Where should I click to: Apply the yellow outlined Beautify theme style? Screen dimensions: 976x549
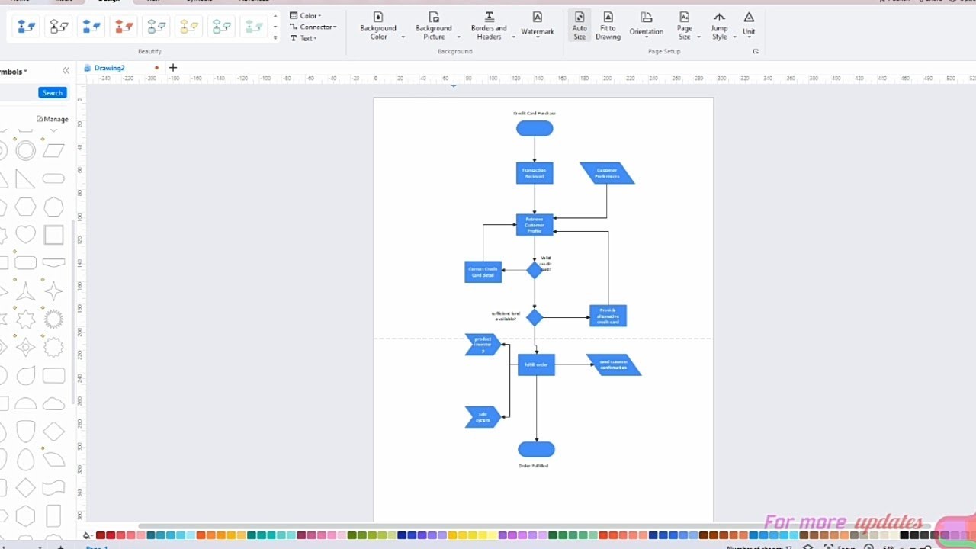click(x=189, y=27)
